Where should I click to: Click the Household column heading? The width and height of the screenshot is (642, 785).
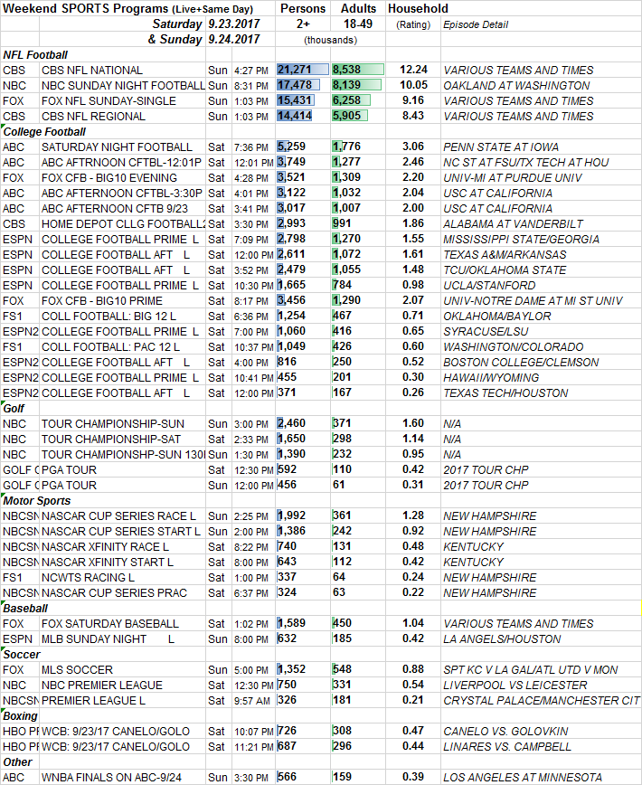click(417, 8)
